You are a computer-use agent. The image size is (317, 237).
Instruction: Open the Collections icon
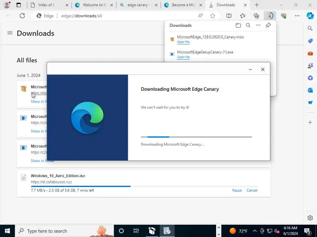coord(256,16)
